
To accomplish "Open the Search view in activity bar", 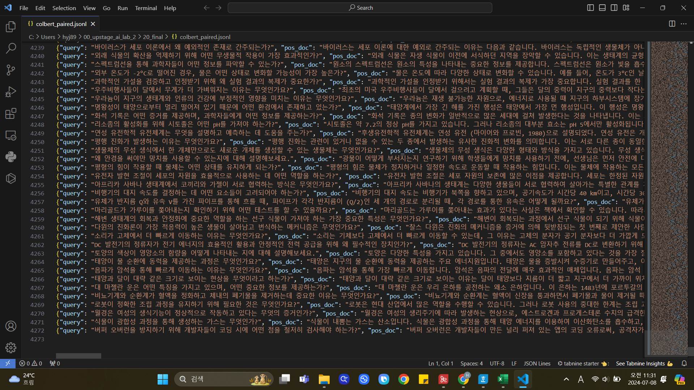I will 11,48.
